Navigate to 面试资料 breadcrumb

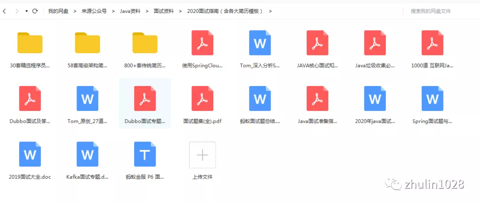pos(164,11)
